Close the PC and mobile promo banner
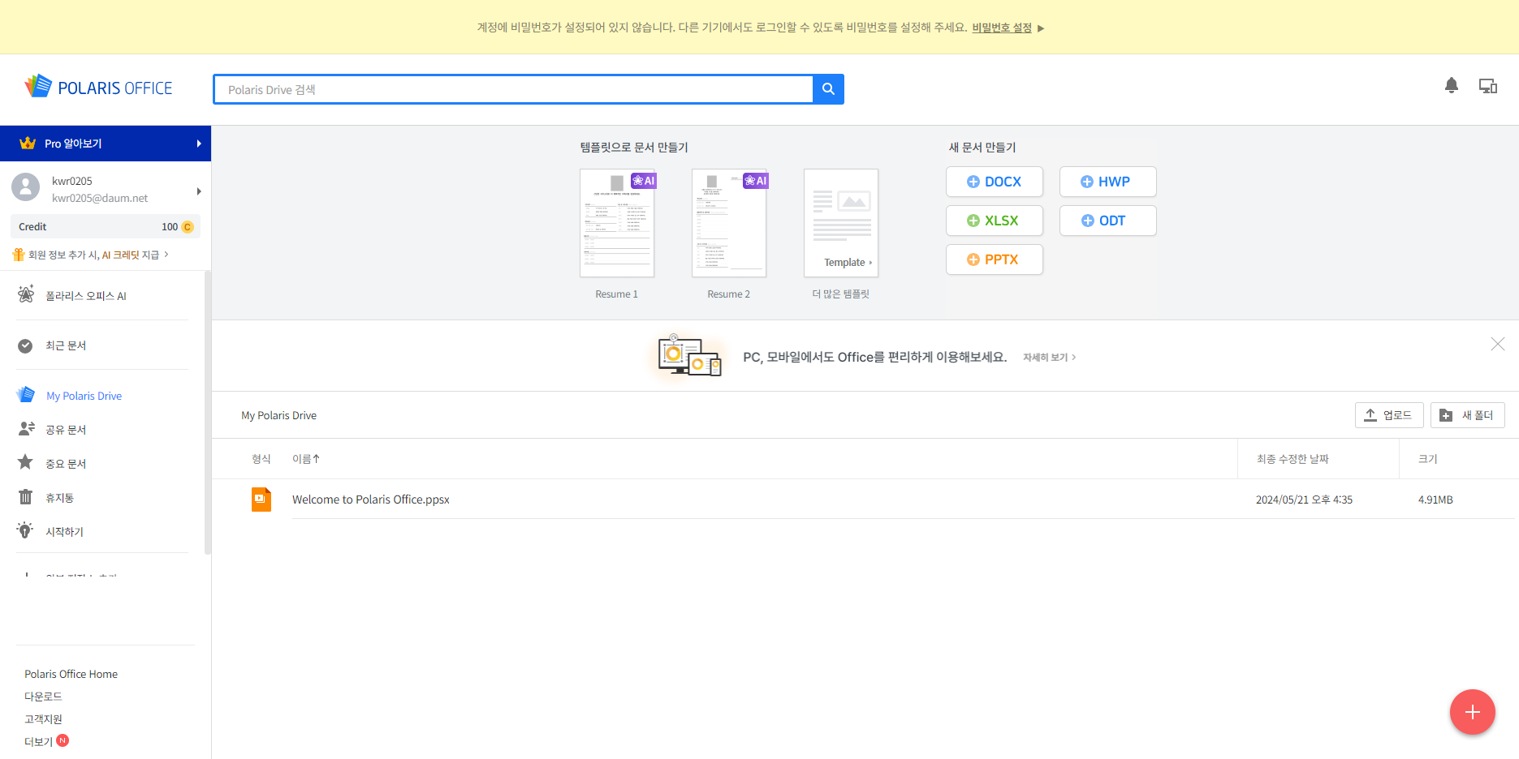Screen dimensions: 1519x759 coord(1498,344)
